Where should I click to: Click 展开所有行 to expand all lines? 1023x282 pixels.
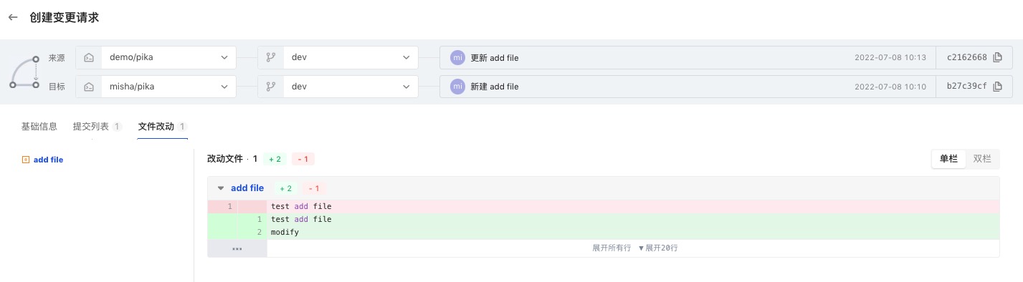[x=612, y=248]
